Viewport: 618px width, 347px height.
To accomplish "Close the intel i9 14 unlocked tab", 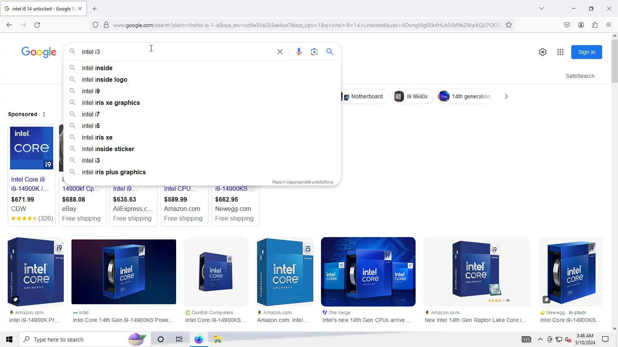I will (x=80, y=8).
